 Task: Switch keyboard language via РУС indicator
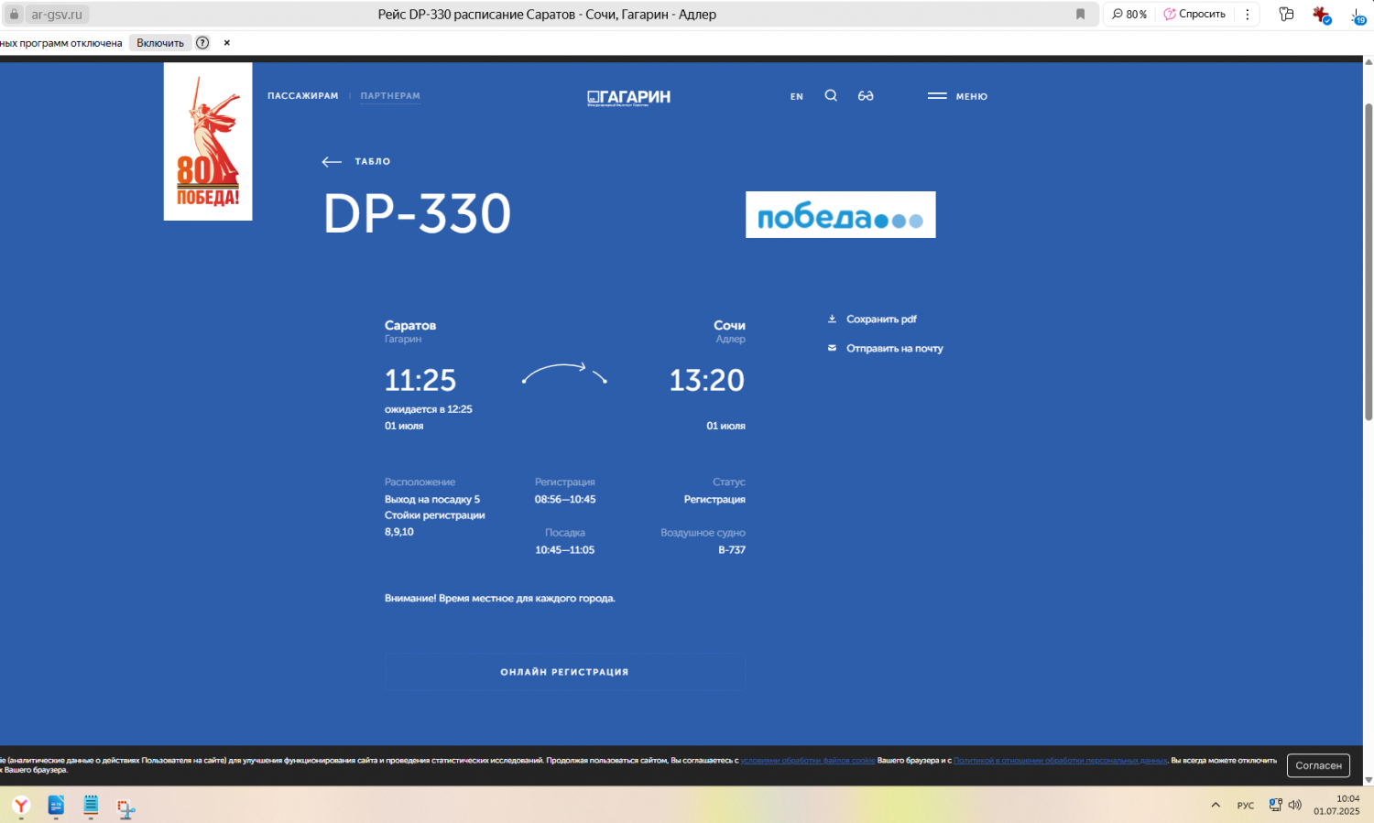pos(1246,806)
